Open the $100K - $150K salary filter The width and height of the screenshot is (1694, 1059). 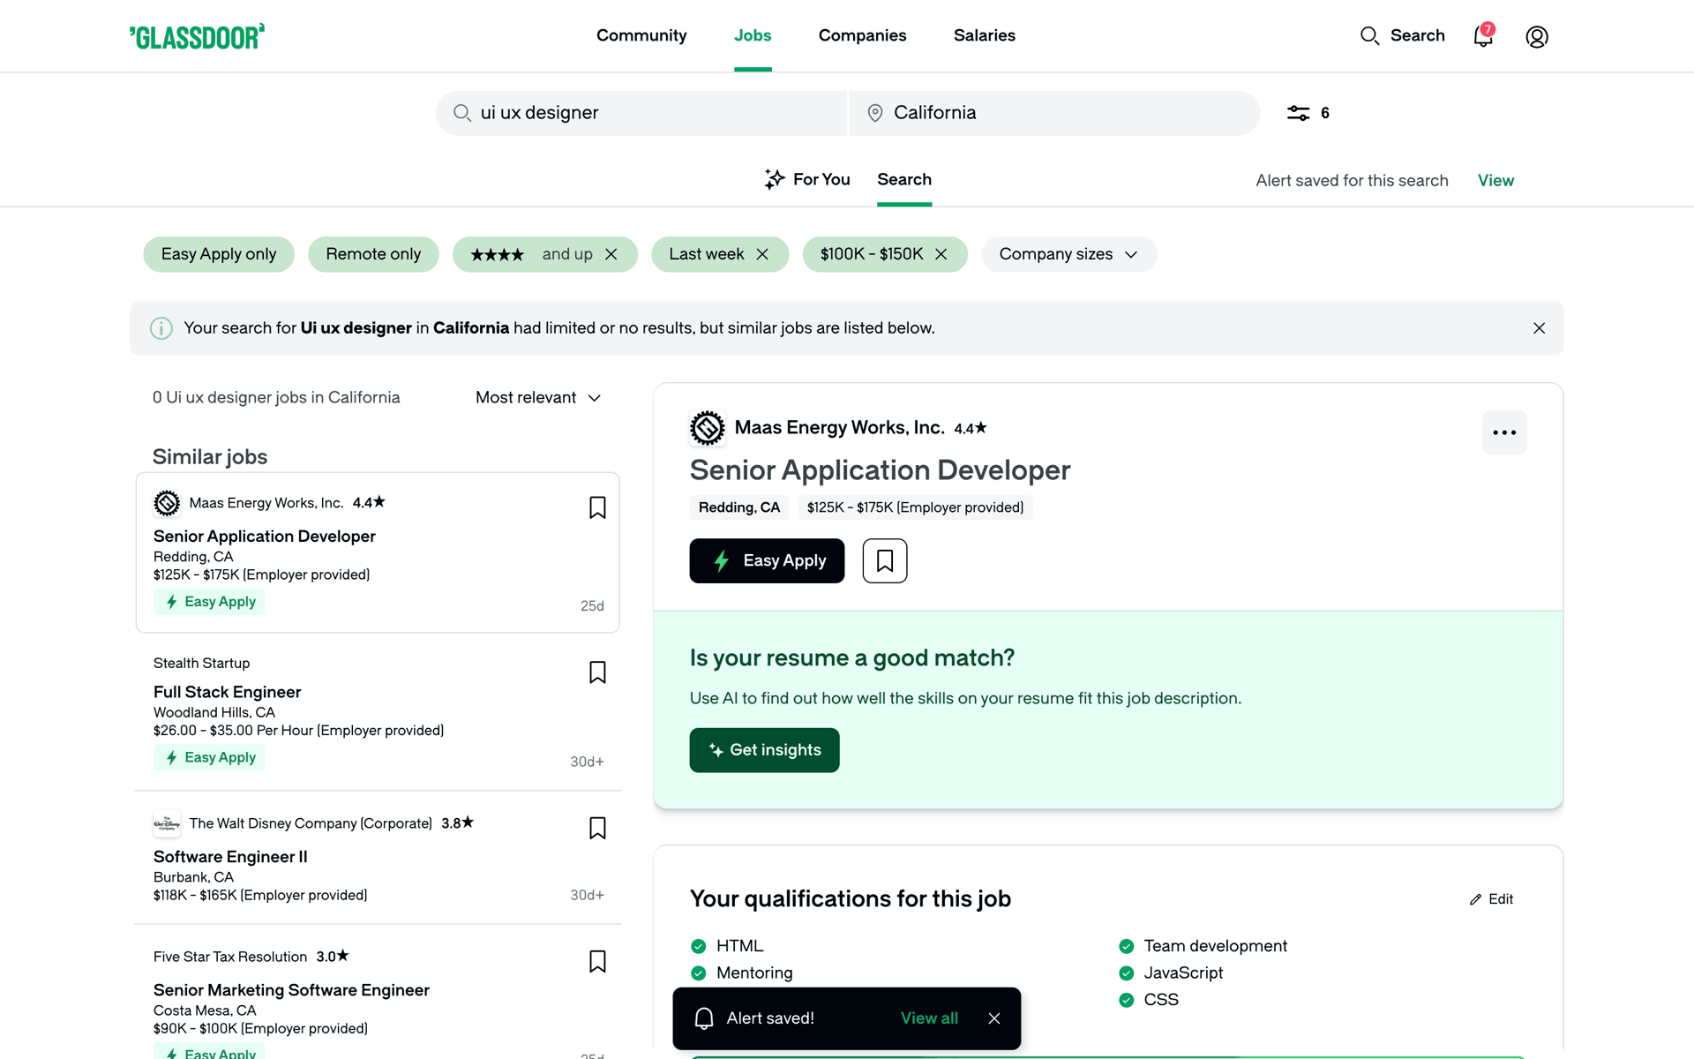[872, 254]
